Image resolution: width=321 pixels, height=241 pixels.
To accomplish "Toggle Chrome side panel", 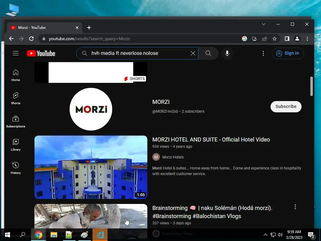I will coord(287,39).
